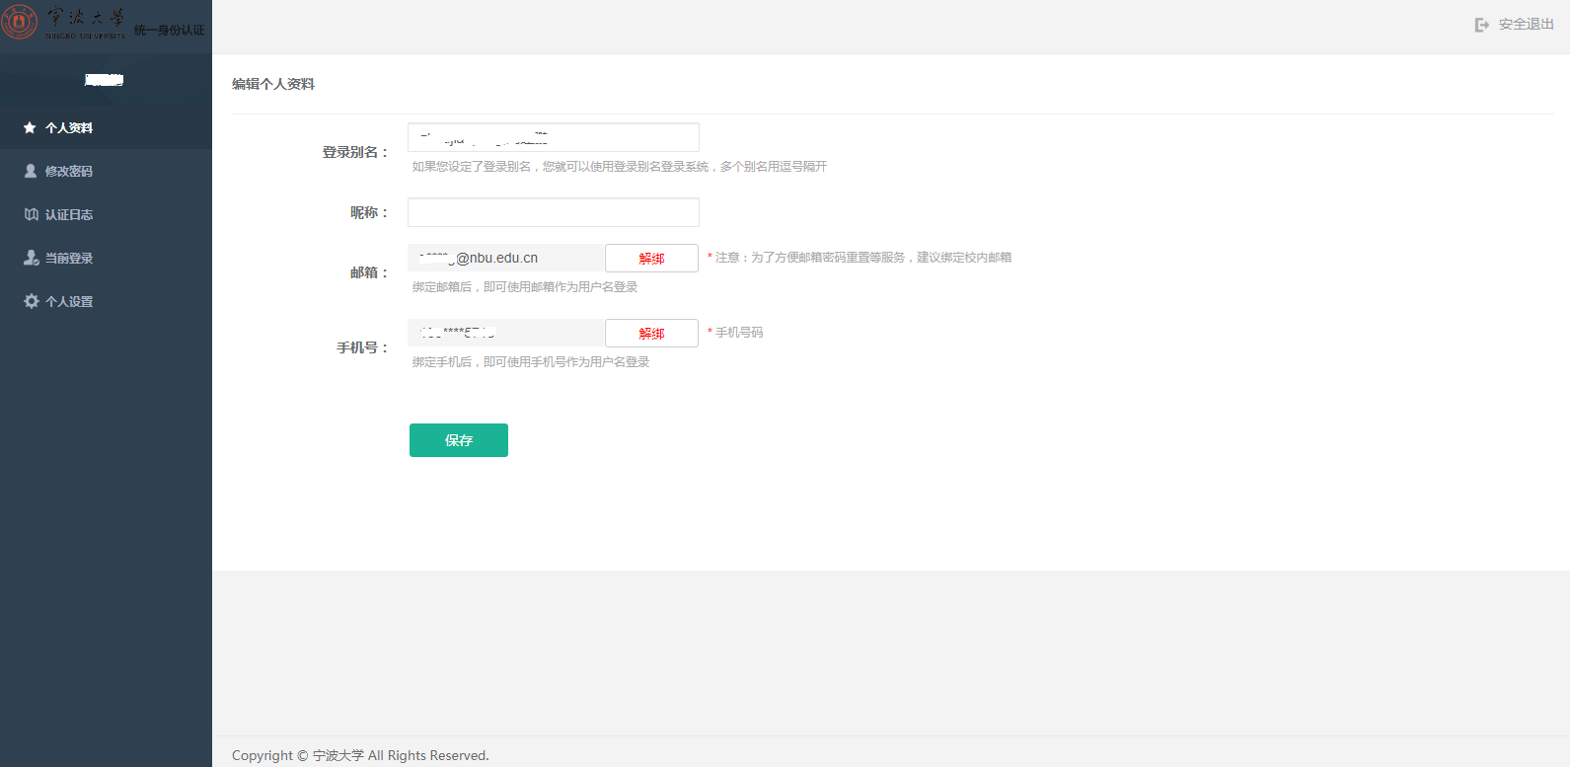Click the 邮箱 field showing @nbu.edu.cn
This screenshot has height=767, width=1570.
pyautogui.click(x=505, y=258)
